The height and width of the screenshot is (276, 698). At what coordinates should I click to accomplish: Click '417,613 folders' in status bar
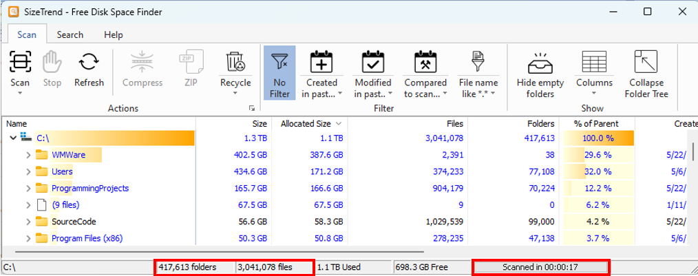(187, 267)
